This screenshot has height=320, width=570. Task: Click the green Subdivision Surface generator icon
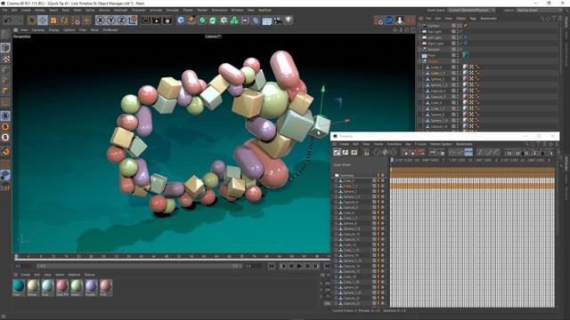click(x=202, y=20)
